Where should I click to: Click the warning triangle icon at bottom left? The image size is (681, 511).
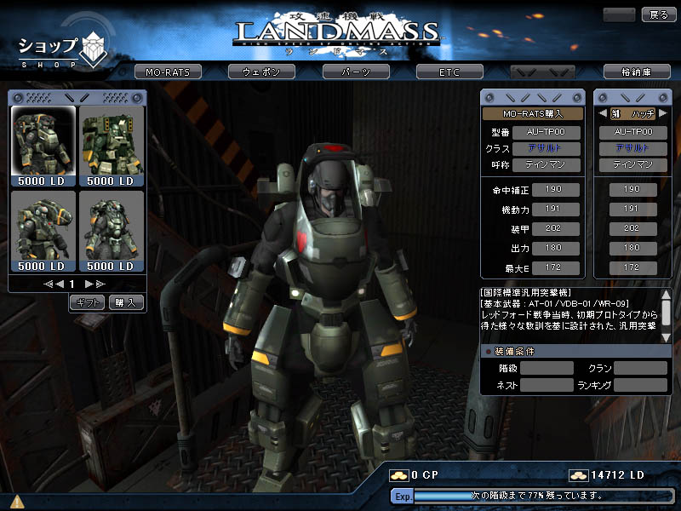17,502
